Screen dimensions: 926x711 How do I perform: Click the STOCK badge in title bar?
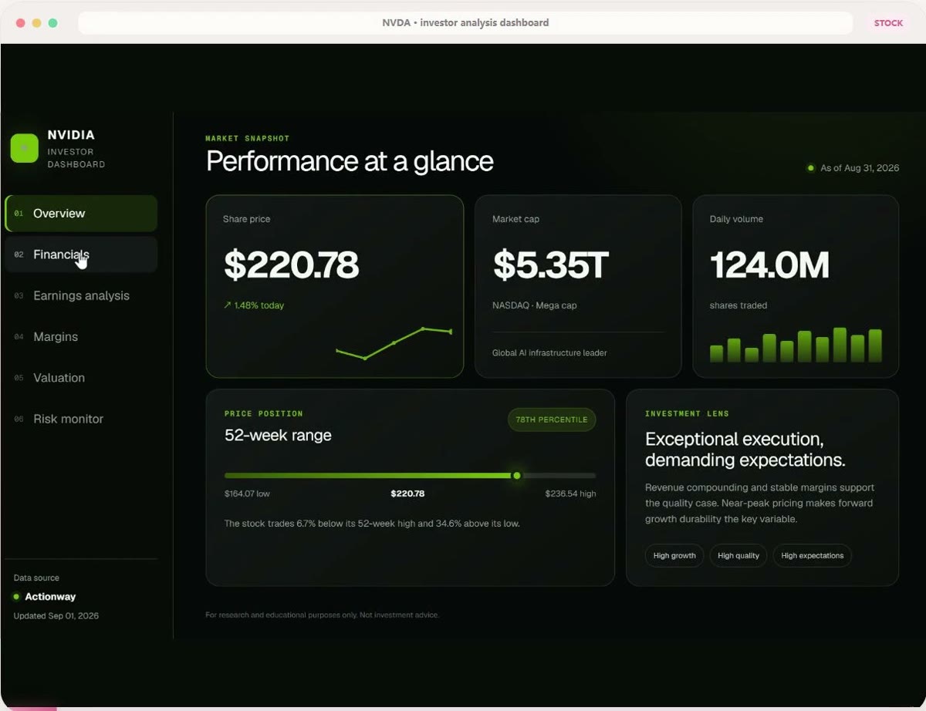coord(888,23)
